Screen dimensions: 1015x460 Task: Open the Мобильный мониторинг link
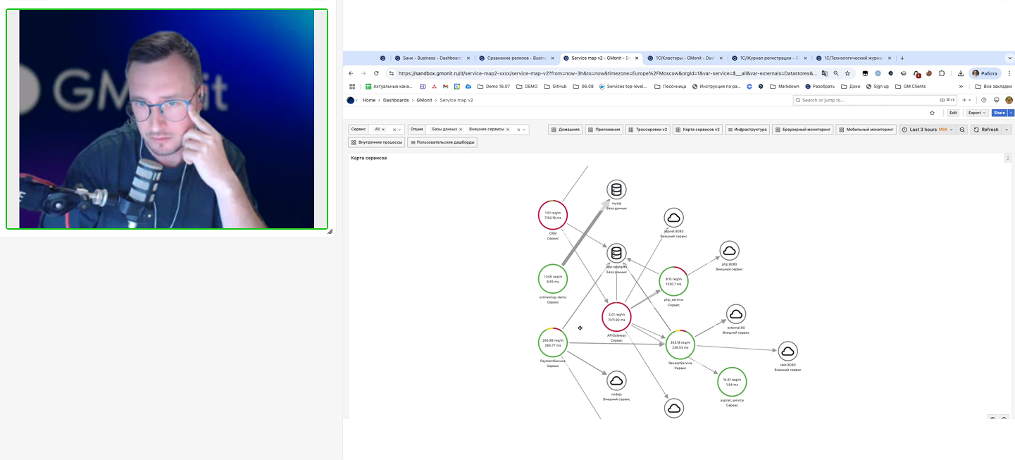(x=866, y=130)
